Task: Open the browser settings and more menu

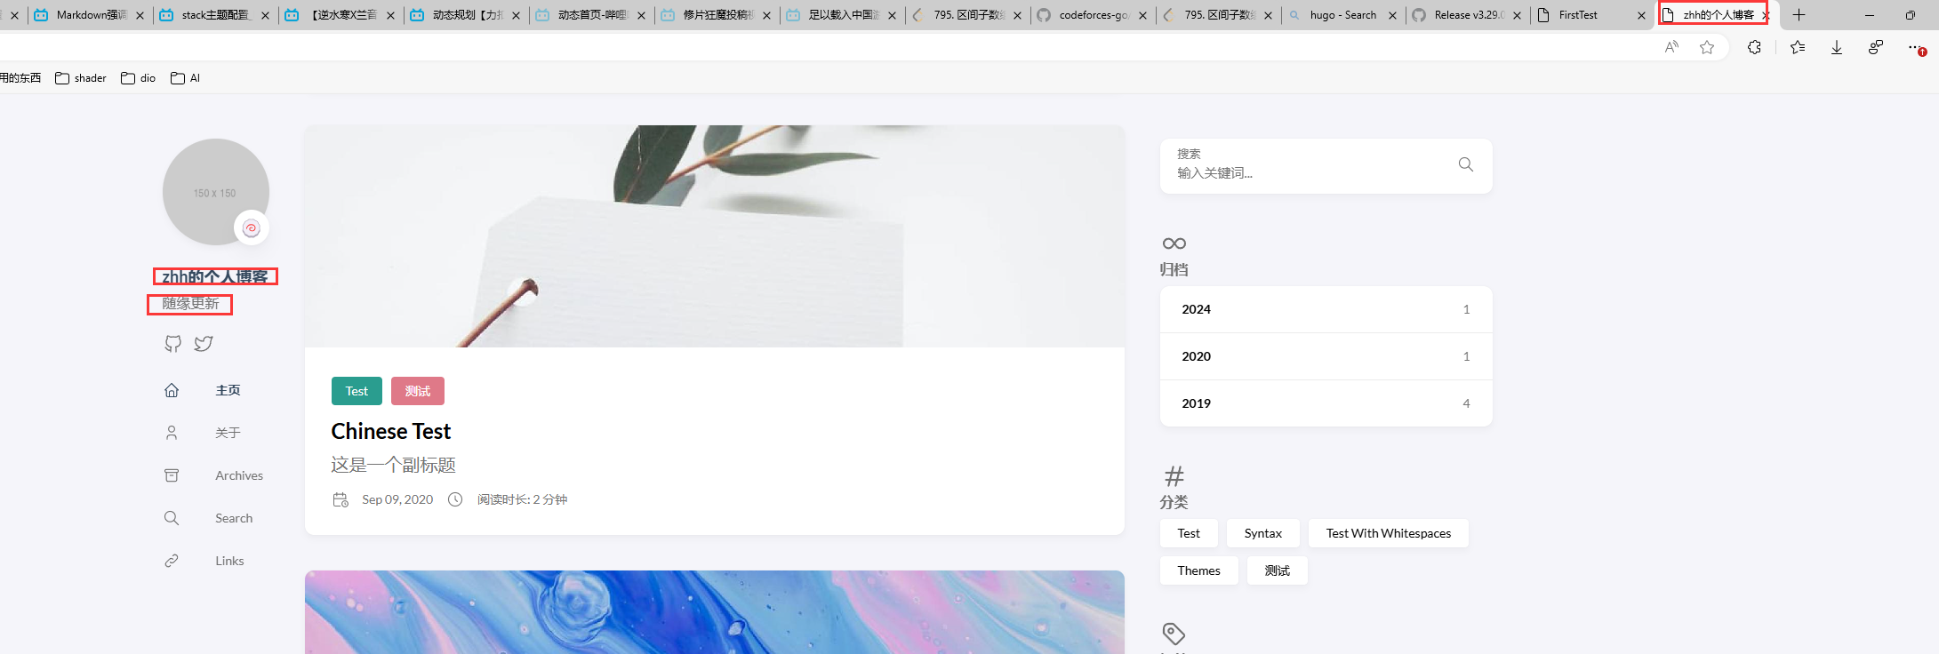Action: 1916,47
